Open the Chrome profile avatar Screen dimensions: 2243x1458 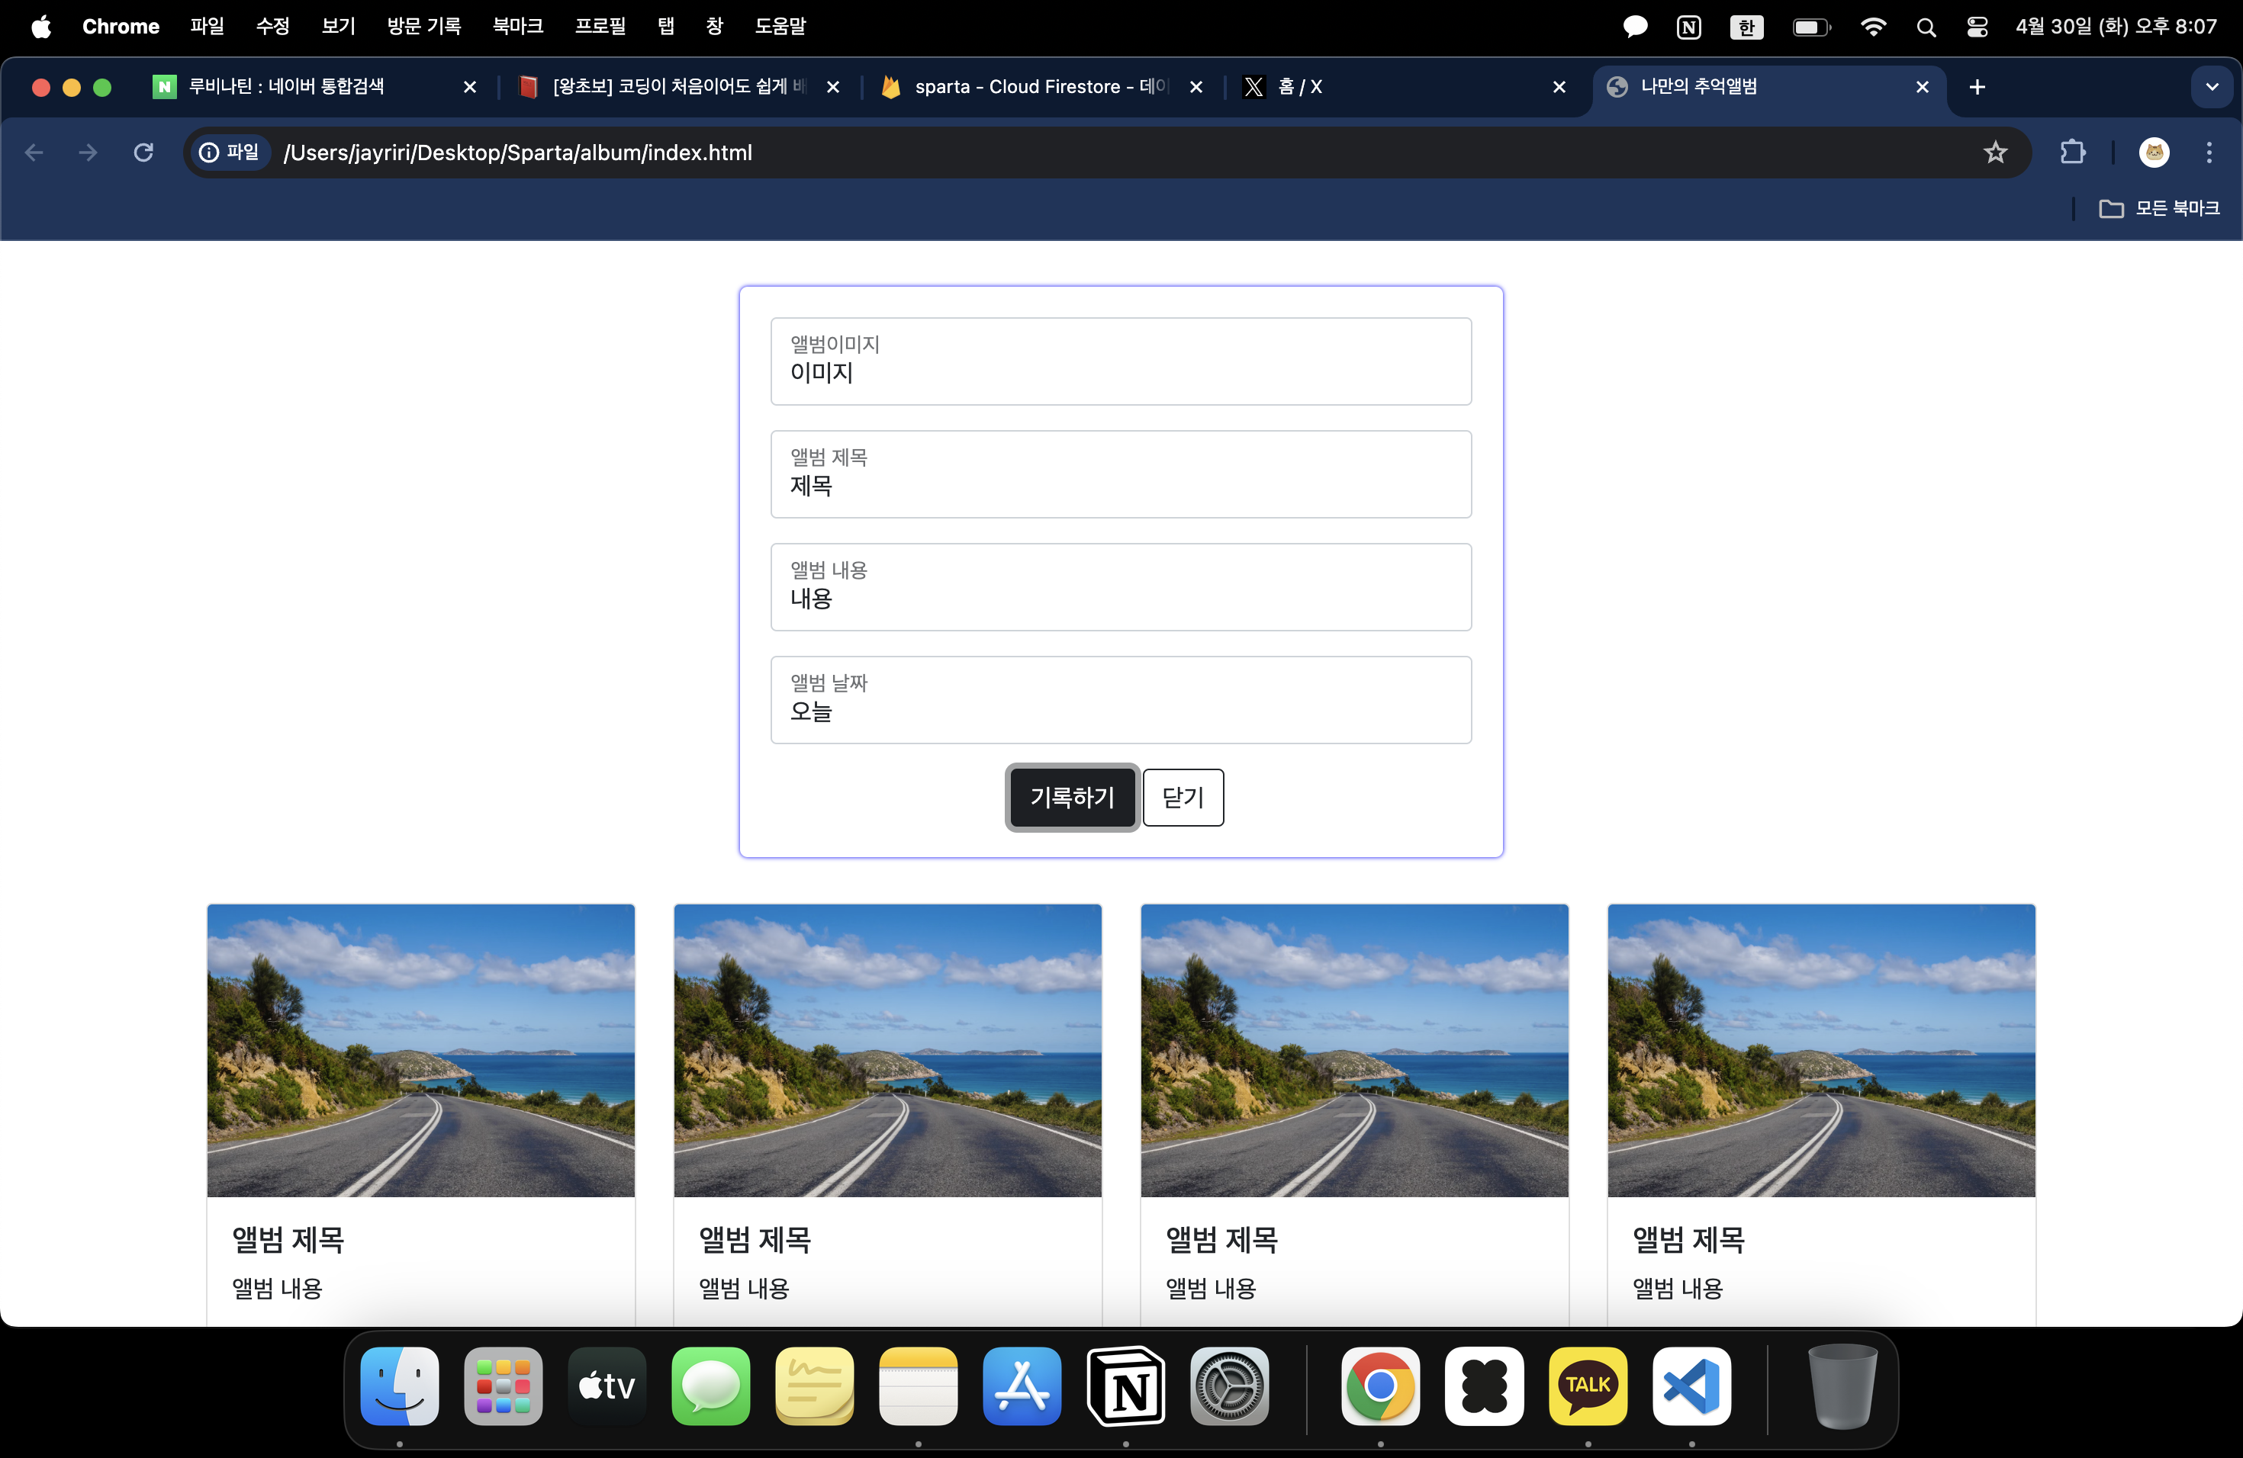[x=2155, y=153]
